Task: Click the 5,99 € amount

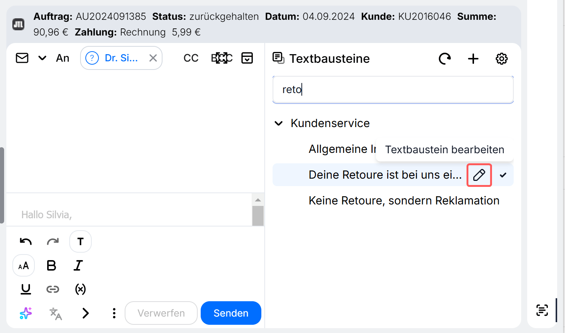Action: pos(186,33)
